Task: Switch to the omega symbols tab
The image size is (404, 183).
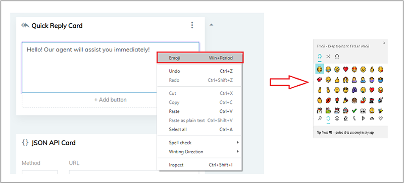Action: coord(337,56)
